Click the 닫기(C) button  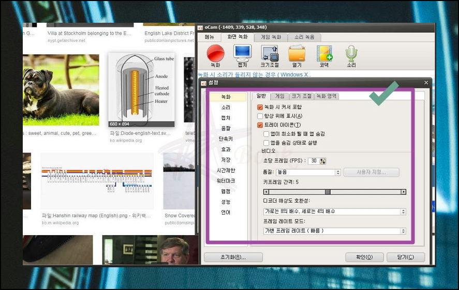pyautogui.click(x=405, y=257)
